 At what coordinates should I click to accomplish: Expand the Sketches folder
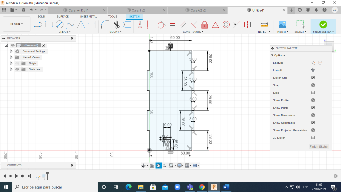(x=11, y=69)
